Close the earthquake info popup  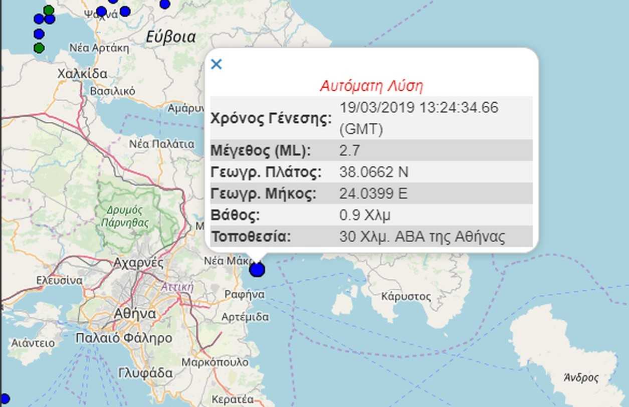(216, 64)
